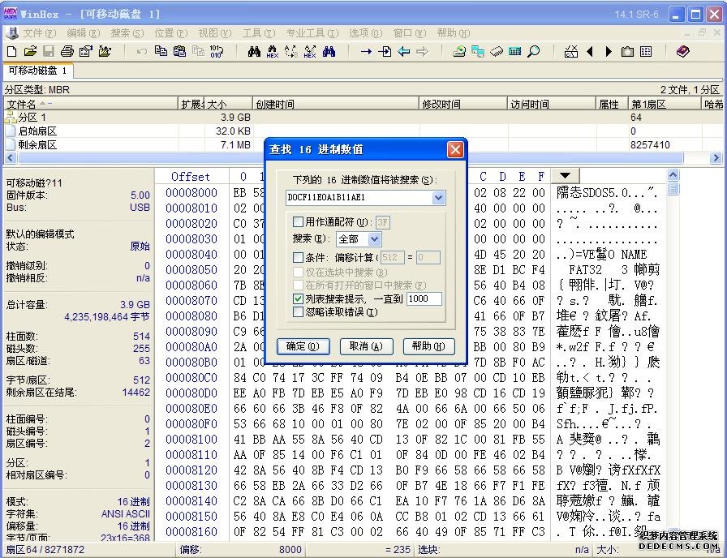Click the Open file folder icon
The width and height of the screenshot is (727, 558).
[30, 51]
